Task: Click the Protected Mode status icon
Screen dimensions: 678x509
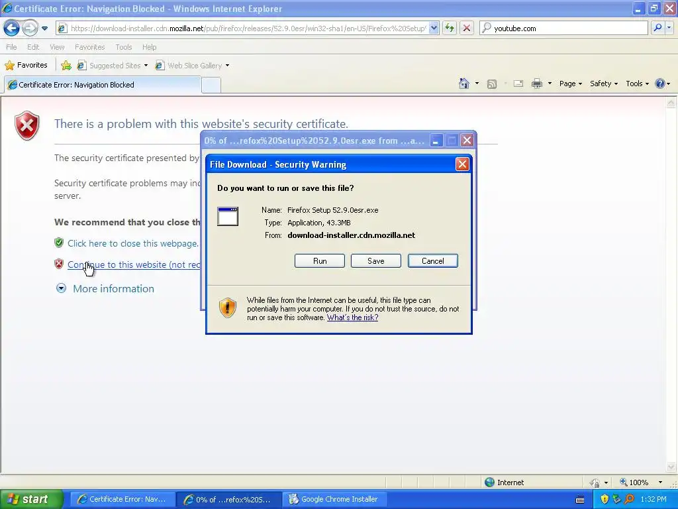Action: (x=595, y=482)
